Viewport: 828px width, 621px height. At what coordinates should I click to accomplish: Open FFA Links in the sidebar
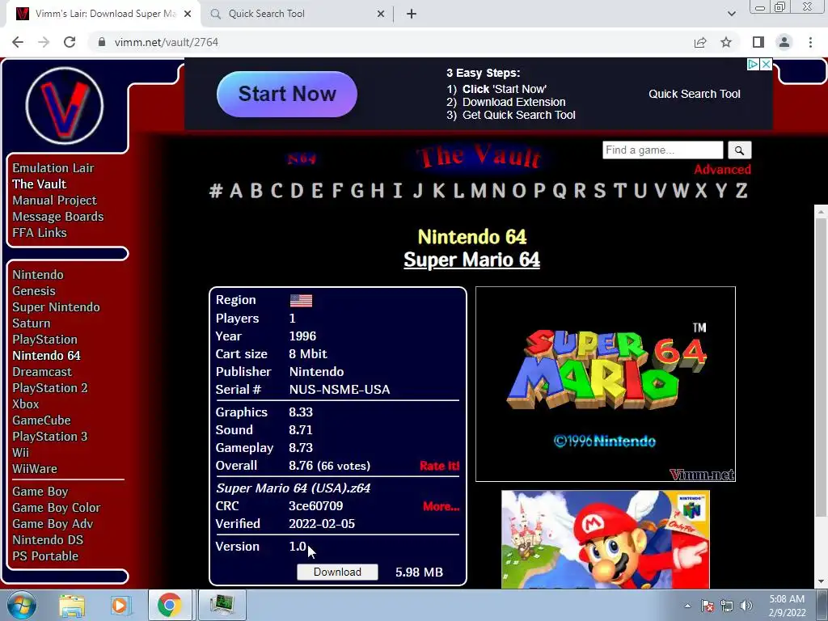(x=40, y=233)
